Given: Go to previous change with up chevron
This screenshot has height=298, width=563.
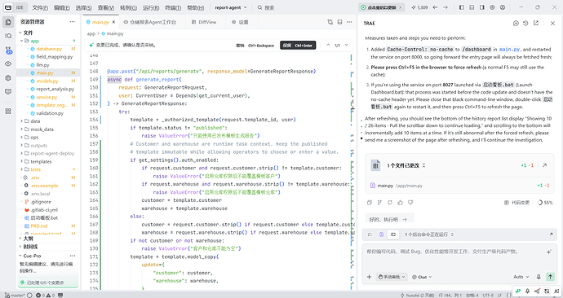Looking at the screenshot, I should (328, 45).
